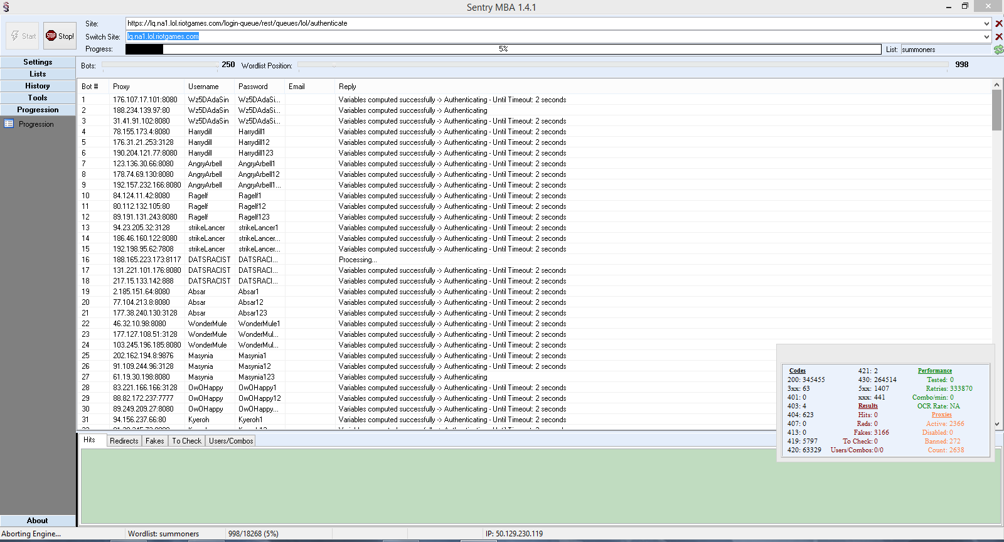Viewport: 1004px width, 542px height.
Task: Click the Proxy column header
Action: 147,87
